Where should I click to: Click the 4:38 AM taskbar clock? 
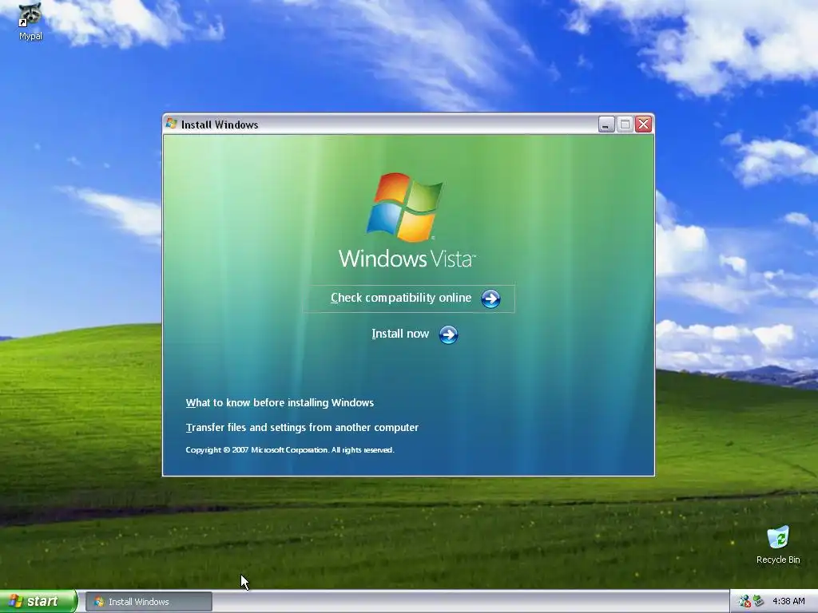click(x=788, y=601)
